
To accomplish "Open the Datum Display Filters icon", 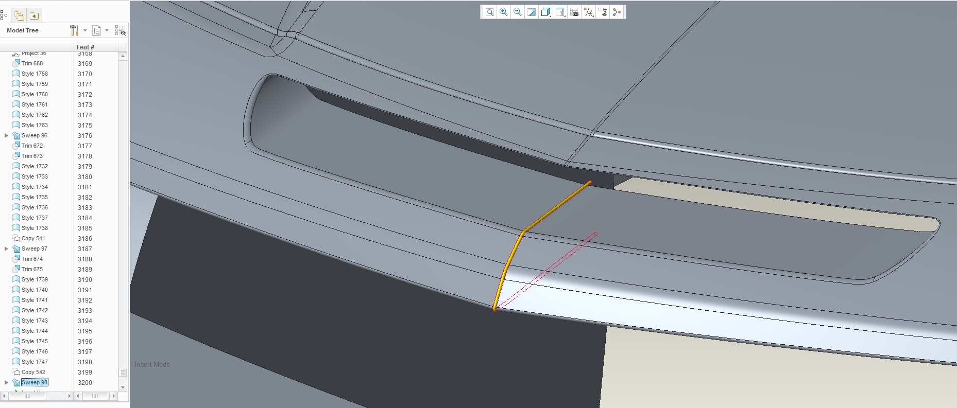I will tap(589, 12).
